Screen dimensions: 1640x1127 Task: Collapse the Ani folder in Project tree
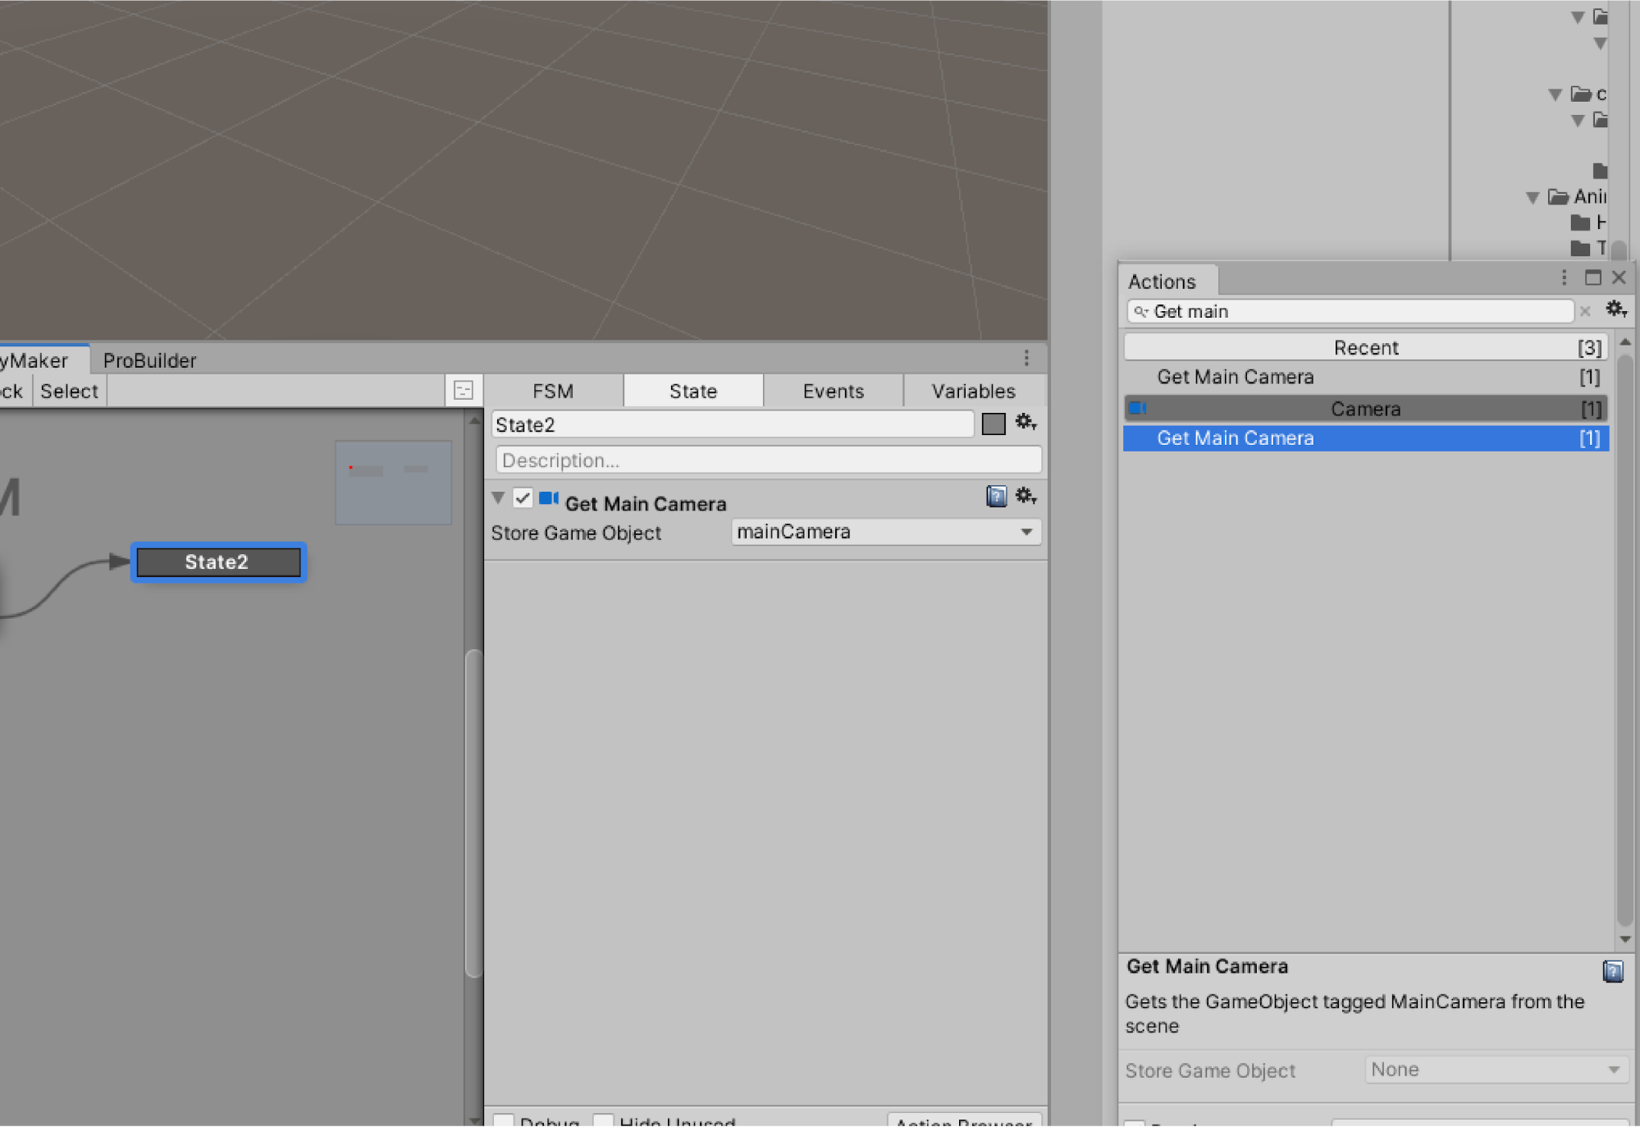click(1533, 197)
